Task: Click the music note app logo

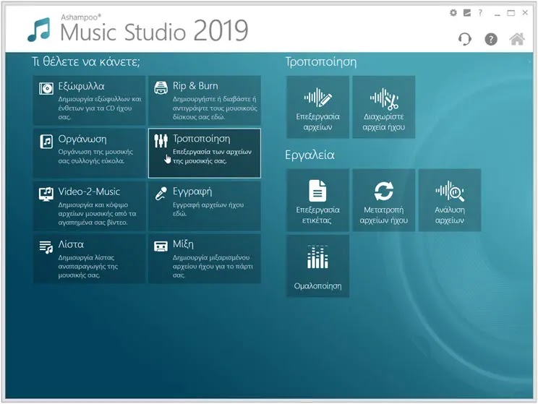Action: point(39,30)
